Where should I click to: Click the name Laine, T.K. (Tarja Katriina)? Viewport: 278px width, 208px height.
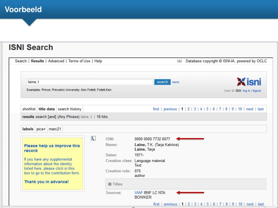pyautogui.click(x=157, y=145)
